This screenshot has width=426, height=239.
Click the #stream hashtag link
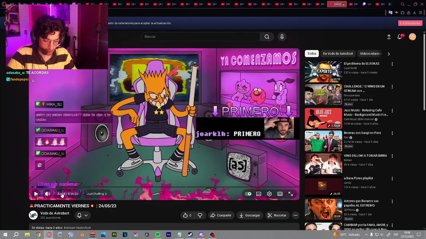click(69, 228)
